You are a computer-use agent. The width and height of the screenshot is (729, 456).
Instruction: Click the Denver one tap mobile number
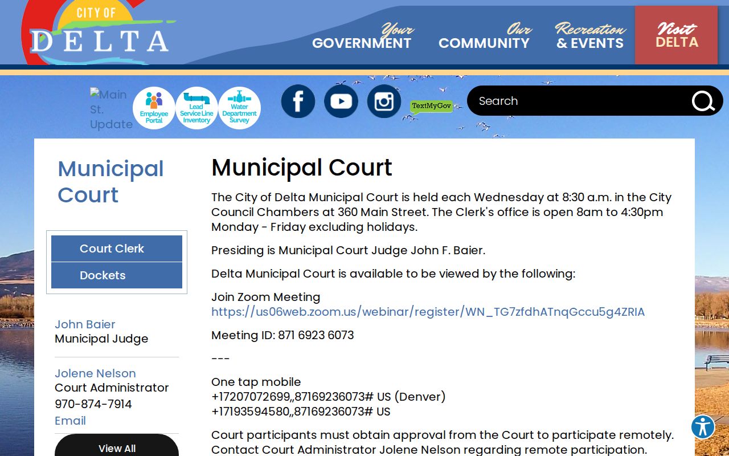[329, 397]
